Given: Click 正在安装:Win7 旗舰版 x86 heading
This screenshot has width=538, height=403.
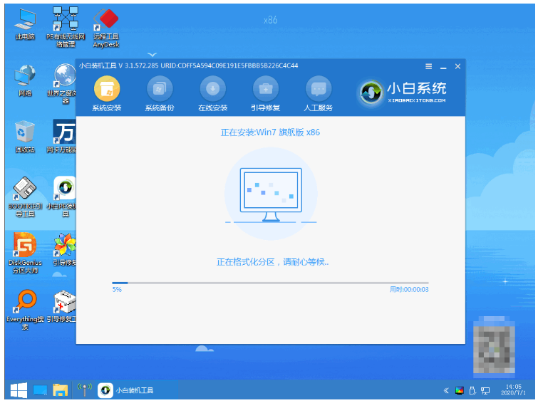Looking at the screenshot, I should tap(270, 132).
